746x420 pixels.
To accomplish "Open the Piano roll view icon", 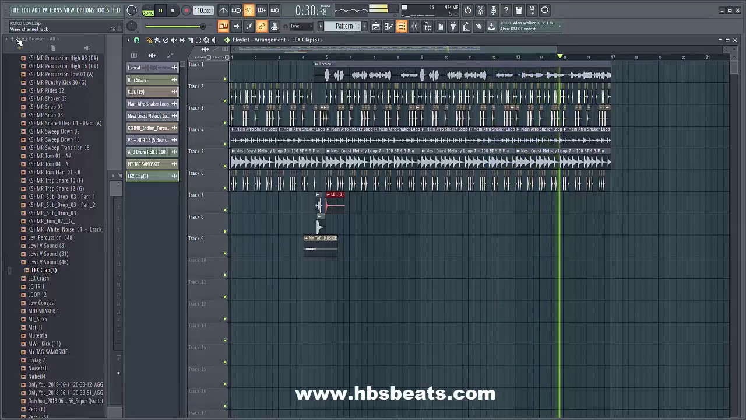I will pyautogui.click(x=389, y=26).
